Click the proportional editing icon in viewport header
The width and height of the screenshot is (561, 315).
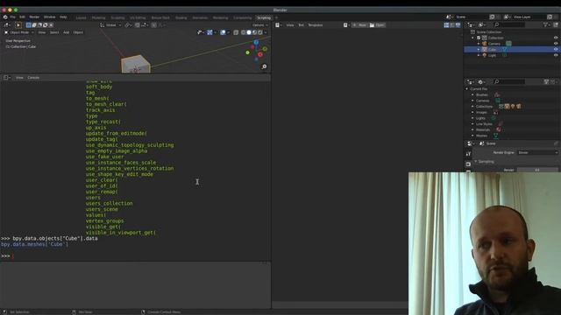tap(154, 25)
